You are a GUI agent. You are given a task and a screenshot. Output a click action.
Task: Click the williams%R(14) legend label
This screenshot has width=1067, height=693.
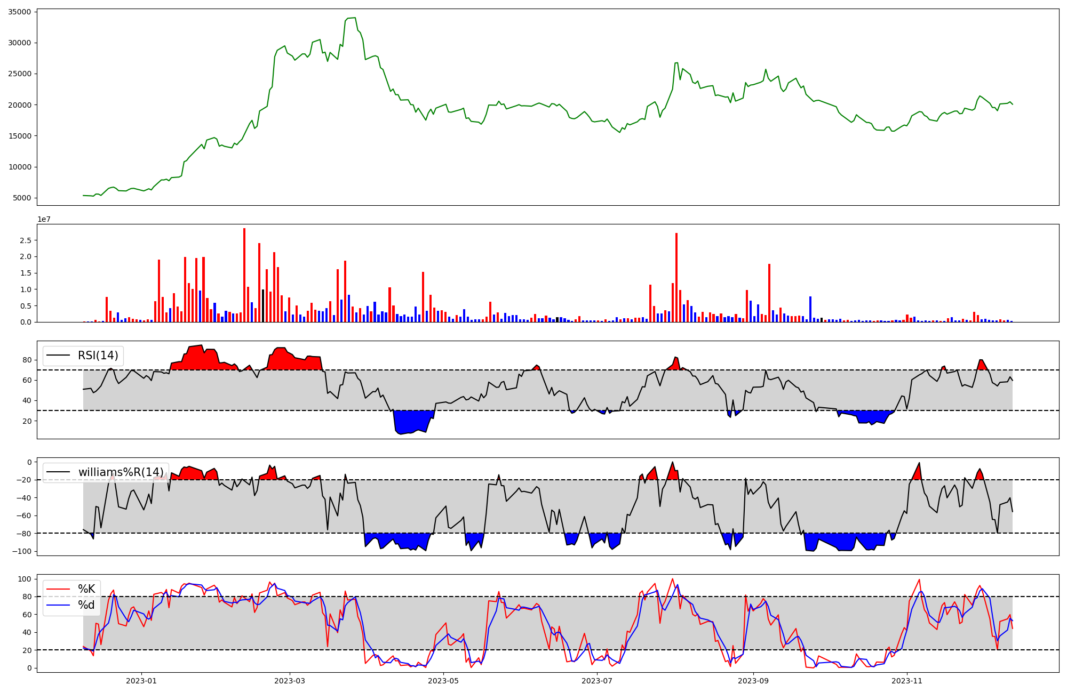point(121,472)
